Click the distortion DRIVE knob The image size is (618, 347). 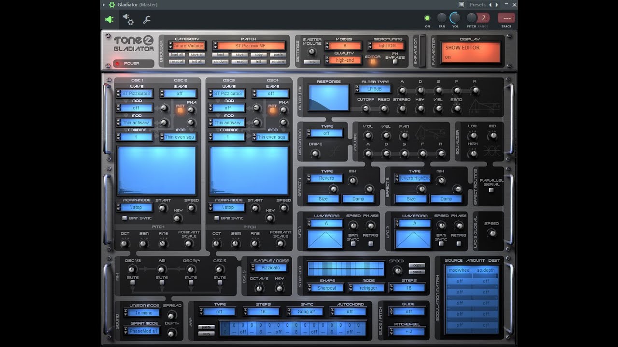coord(315,153)
